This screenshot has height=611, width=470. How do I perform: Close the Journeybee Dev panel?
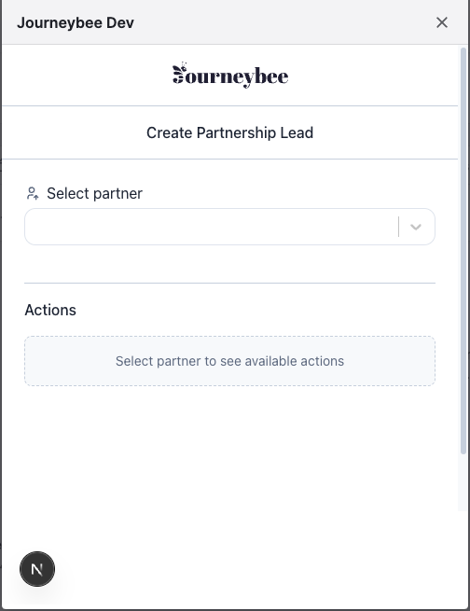(442, 22)
